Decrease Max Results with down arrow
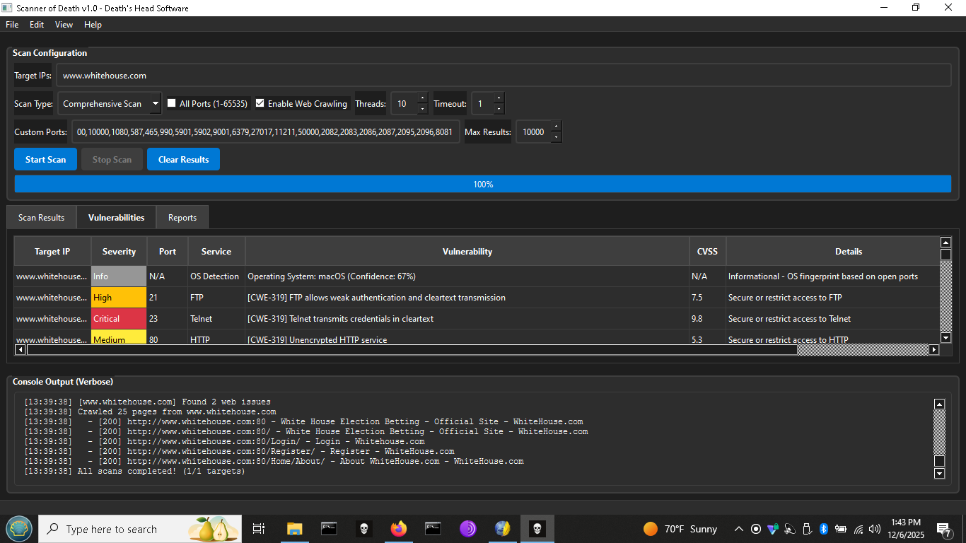The width and height of the screenshot is (966, 543). (x=555, y=137)
